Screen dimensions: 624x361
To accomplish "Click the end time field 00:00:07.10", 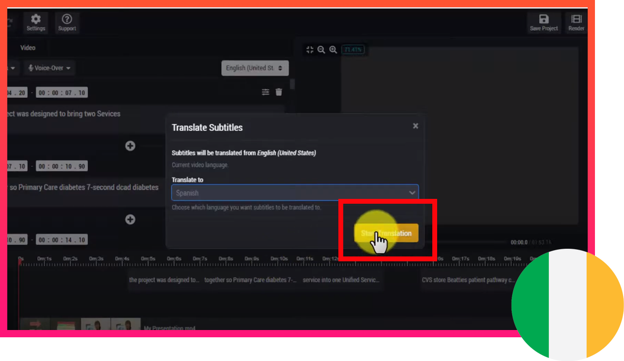I will [61, 93].
